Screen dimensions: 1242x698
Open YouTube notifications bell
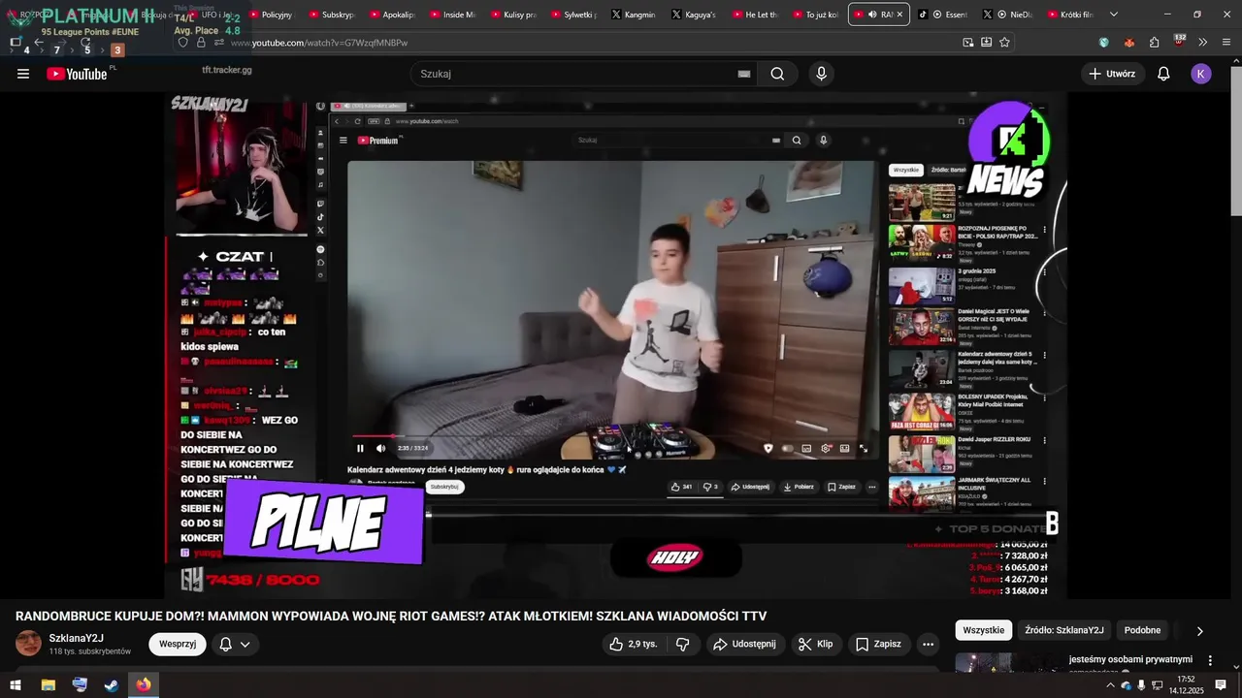[1163, 74]
